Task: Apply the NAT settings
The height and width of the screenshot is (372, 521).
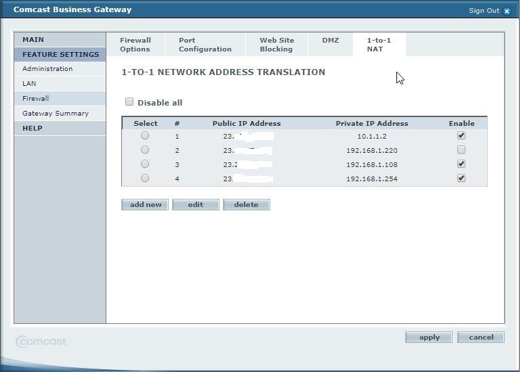Action: click(429, 337)
